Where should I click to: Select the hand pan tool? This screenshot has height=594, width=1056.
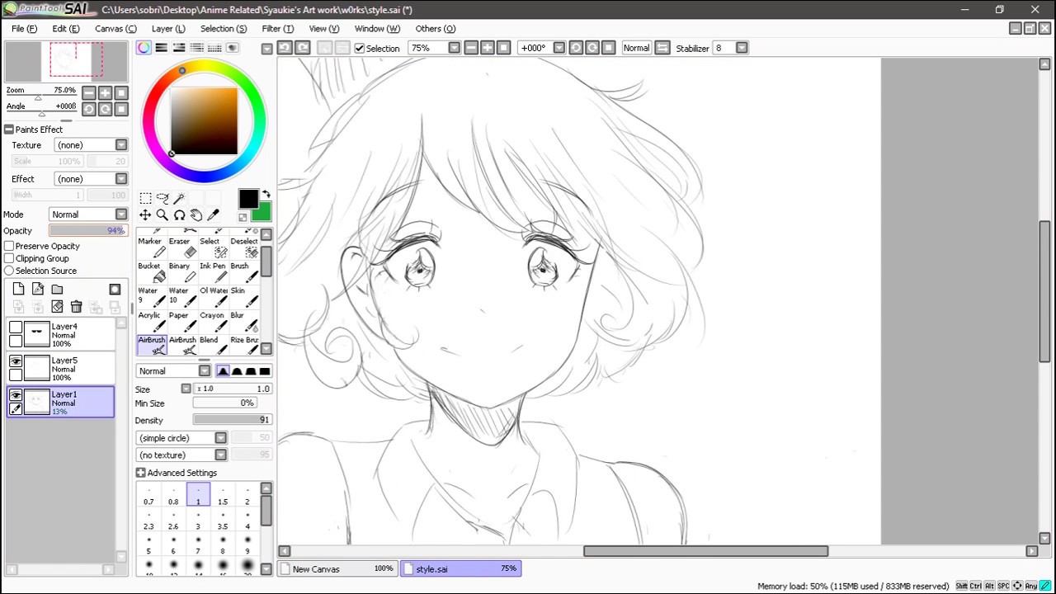[196, 215]
